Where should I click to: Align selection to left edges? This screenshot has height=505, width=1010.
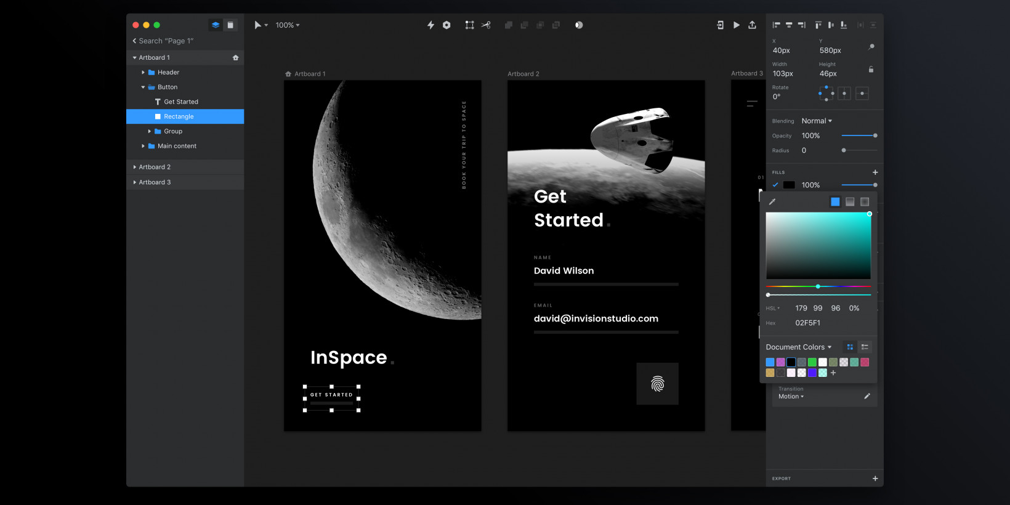tap(777, 25)
